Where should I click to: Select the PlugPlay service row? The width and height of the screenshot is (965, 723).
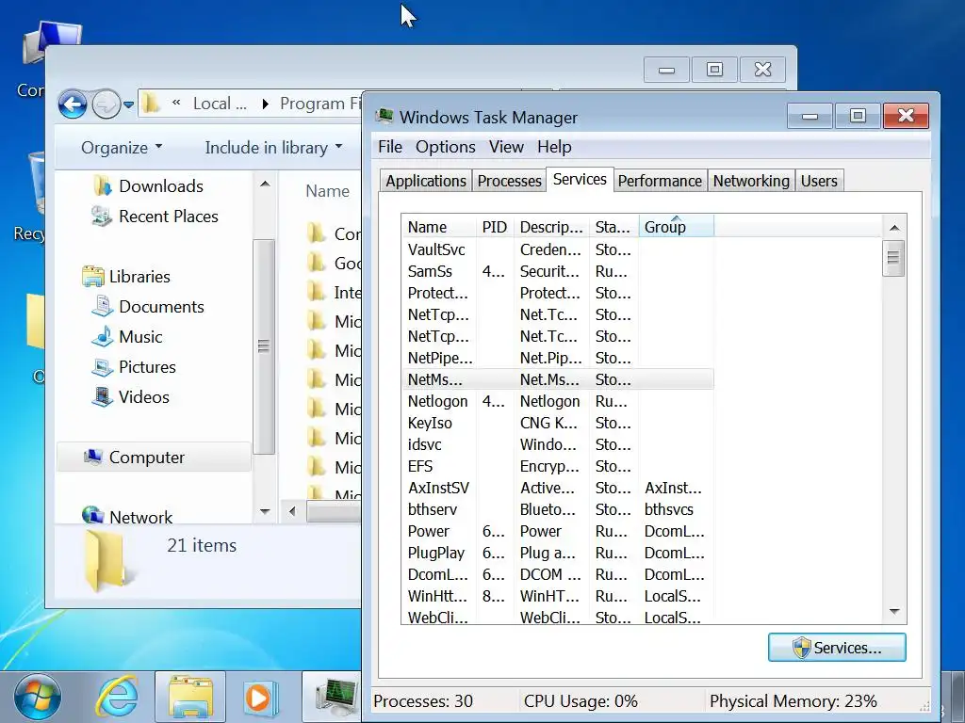point(558,554)
